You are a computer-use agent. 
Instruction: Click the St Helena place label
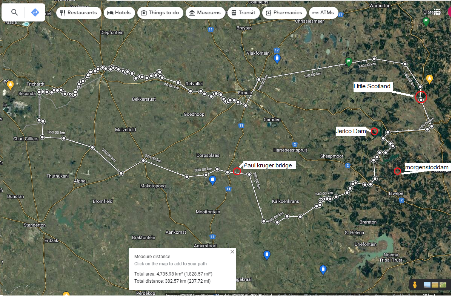[x=354, y=233]
